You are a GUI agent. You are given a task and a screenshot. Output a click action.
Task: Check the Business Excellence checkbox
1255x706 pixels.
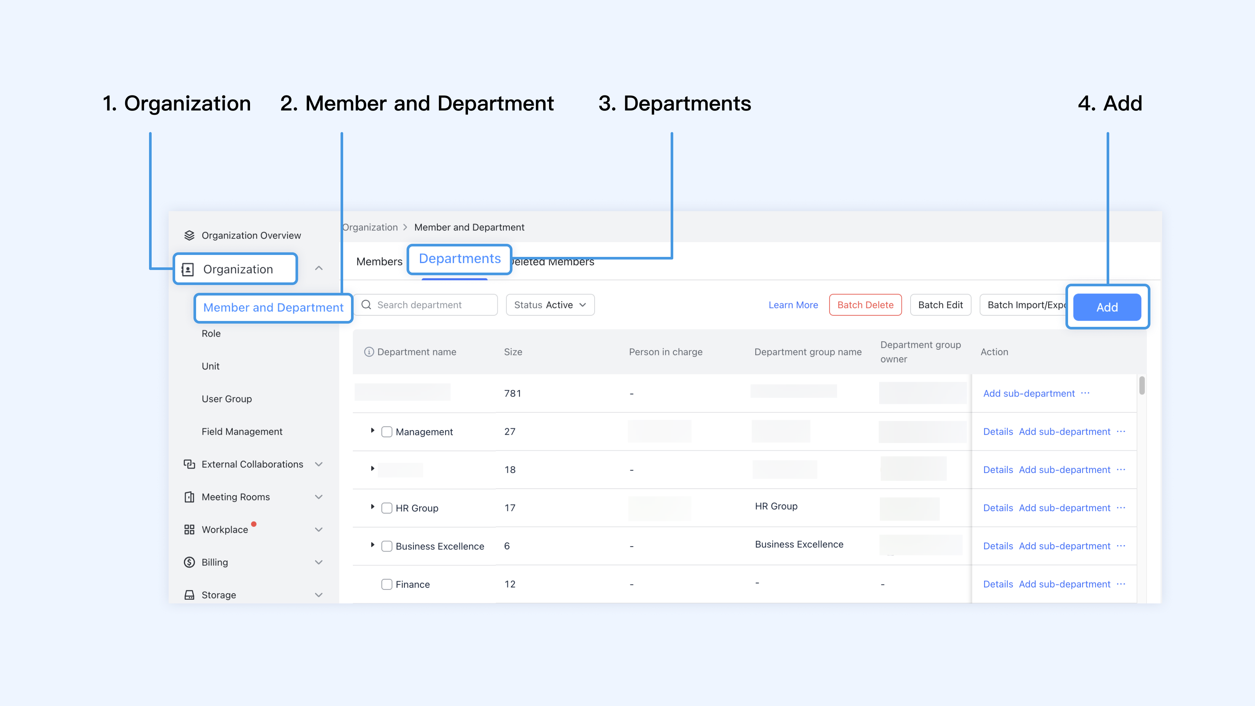[387, 546]
